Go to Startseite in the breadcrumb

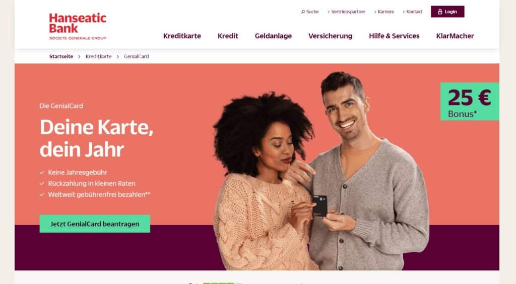pos(61,56)
